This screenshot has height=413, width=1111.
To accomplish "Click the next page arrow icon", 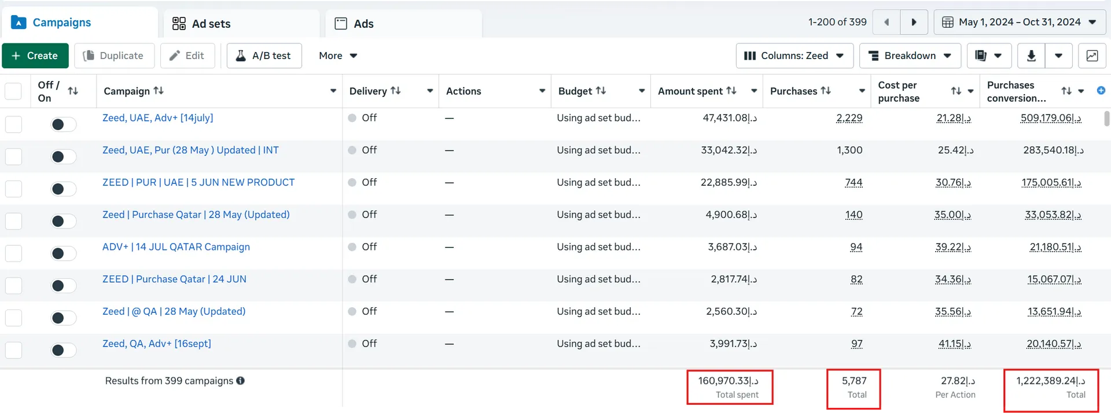I will (914, 22).
